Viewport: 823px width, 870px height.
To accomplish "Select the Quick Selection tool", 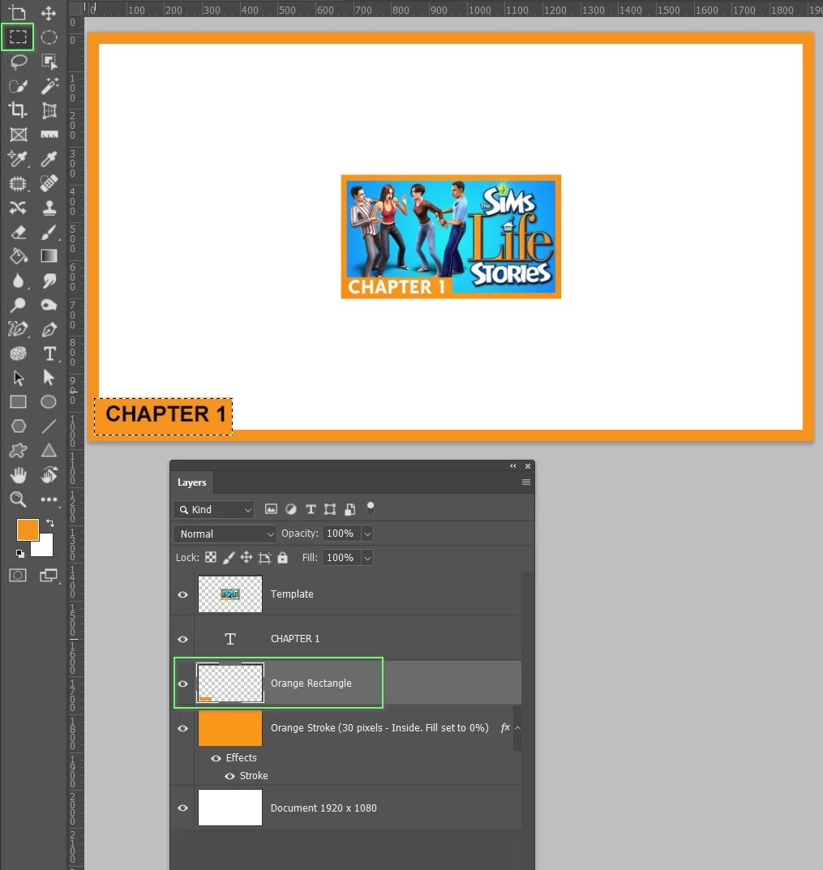I will pyautogui.click(x=18, y=86).
